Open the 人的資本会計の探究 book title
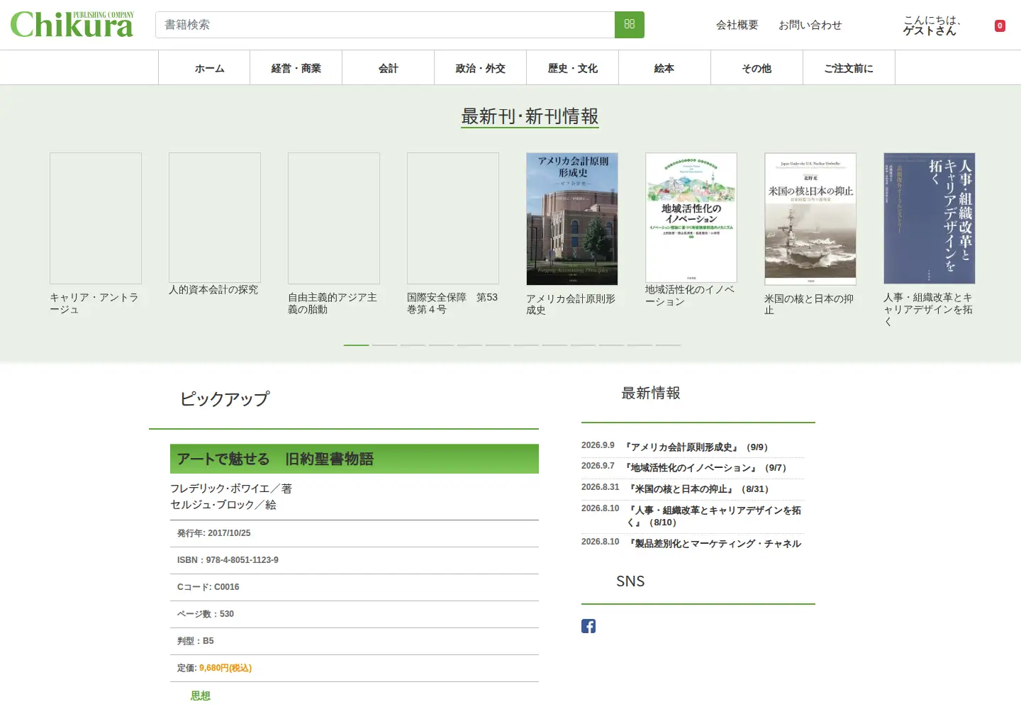Viewport: 1021px width, 709px height. [213, 290]
